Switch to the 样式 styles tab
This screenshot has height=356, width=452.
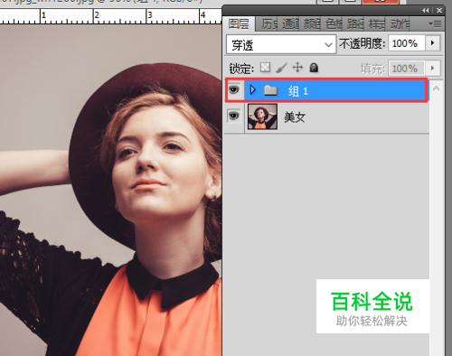click(377, 24)
